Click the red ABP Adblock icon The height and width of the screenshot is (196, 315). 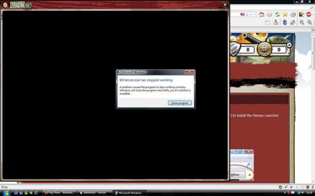coord(309,14)
